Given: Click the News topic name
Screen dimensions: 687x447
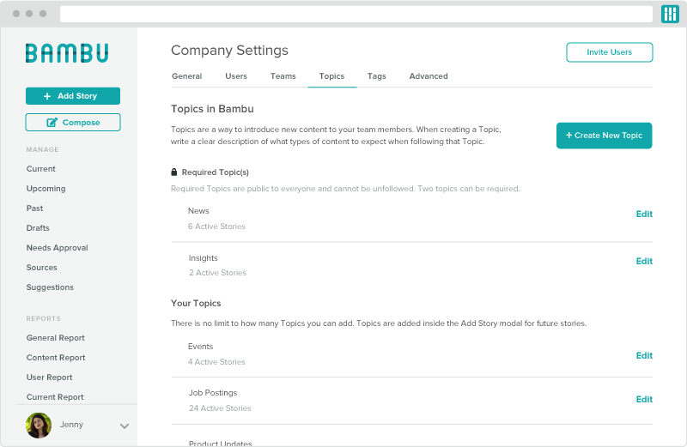Looking at the screenshot, I should [x=198, y=210].
